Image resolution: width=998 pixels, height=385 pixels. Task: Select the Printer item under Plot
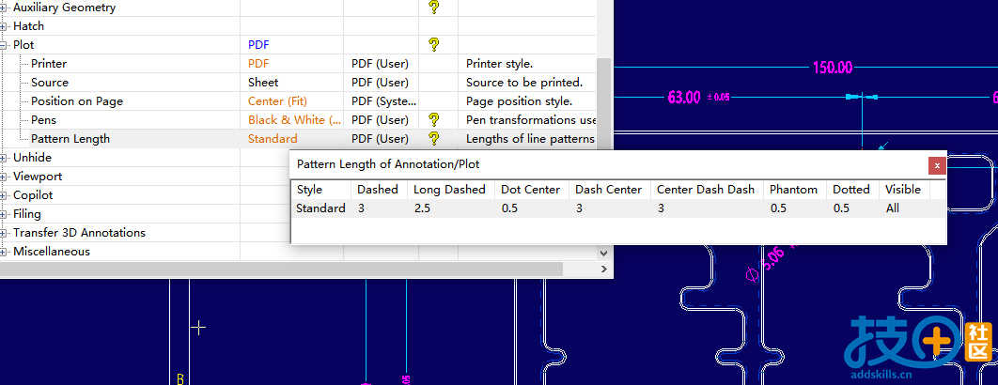pyautogui.click(x=49, y=64)
